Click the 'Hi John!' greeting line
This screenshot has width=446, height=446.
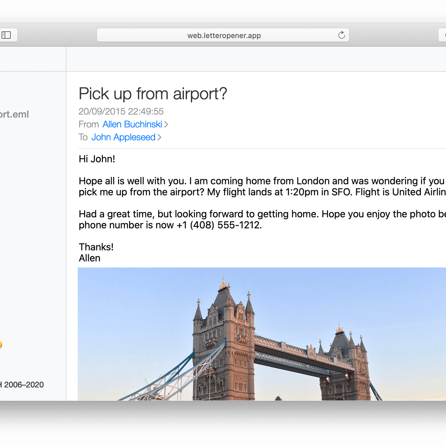click(97, 159)
